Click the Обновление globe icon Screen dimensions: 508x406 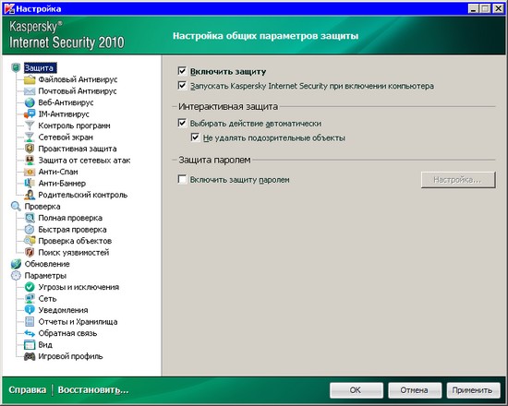tap(16, 264)
